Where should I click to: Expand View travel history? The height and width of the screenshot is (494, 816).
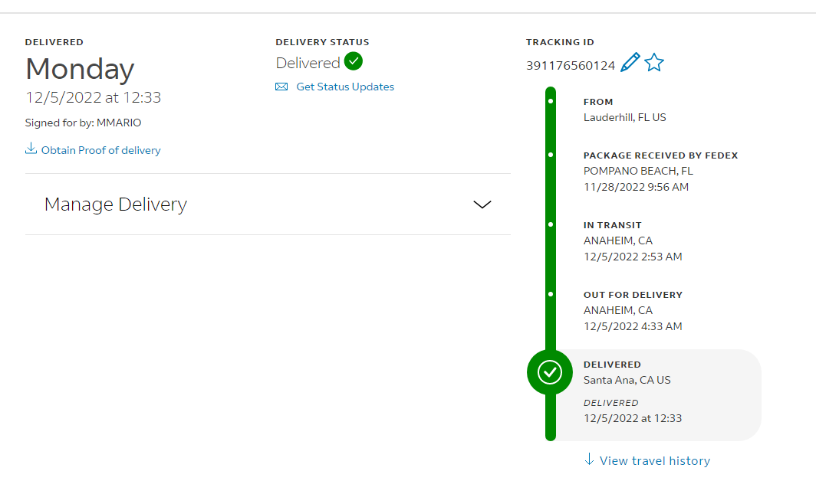pyautogui.click(x=655, y=461)
